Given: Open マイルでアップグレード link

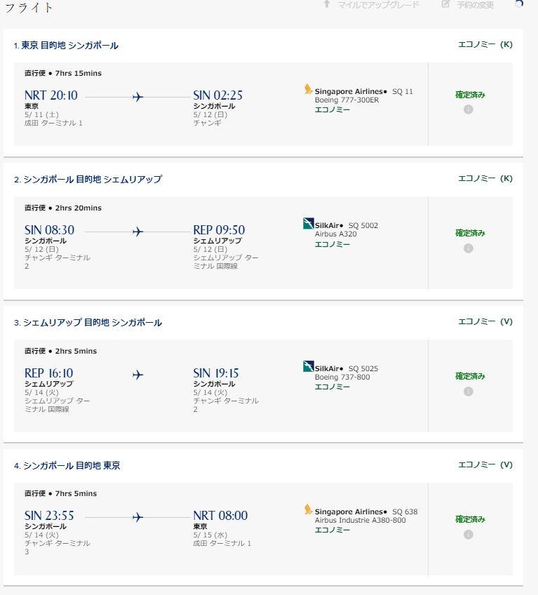Looking at the screenshot, I should pos(378,4).
